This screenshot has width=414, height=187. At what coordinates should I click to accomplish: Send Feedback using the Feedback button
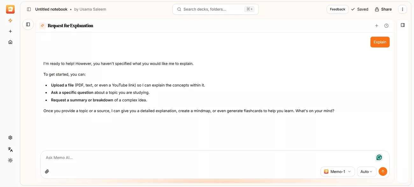[x=337, y=9]
